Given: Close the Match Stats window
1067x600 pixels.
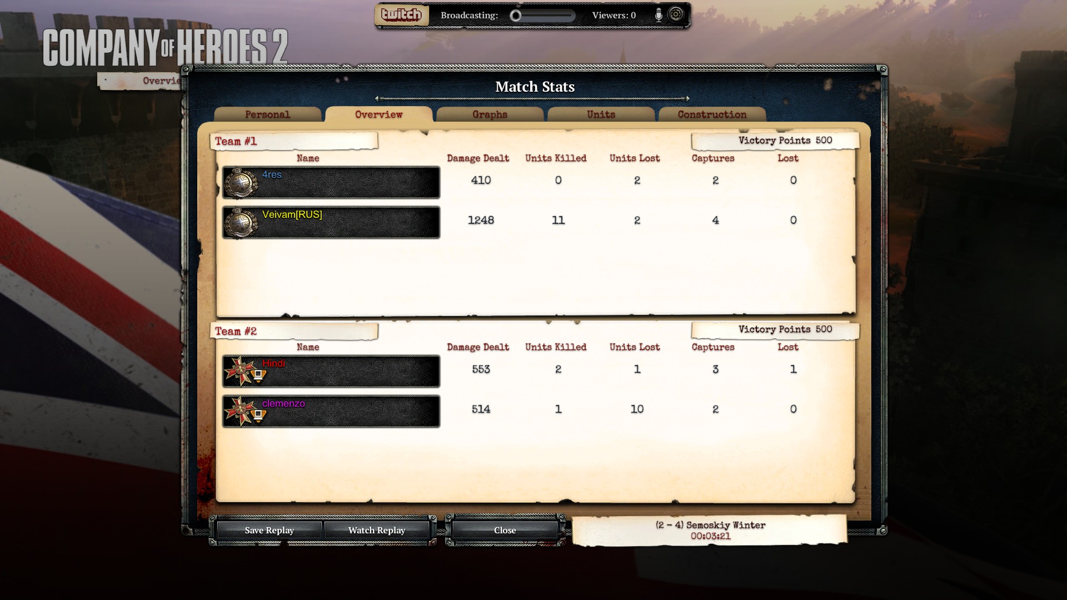Looking at the screenshot, I should coord(505,530).
